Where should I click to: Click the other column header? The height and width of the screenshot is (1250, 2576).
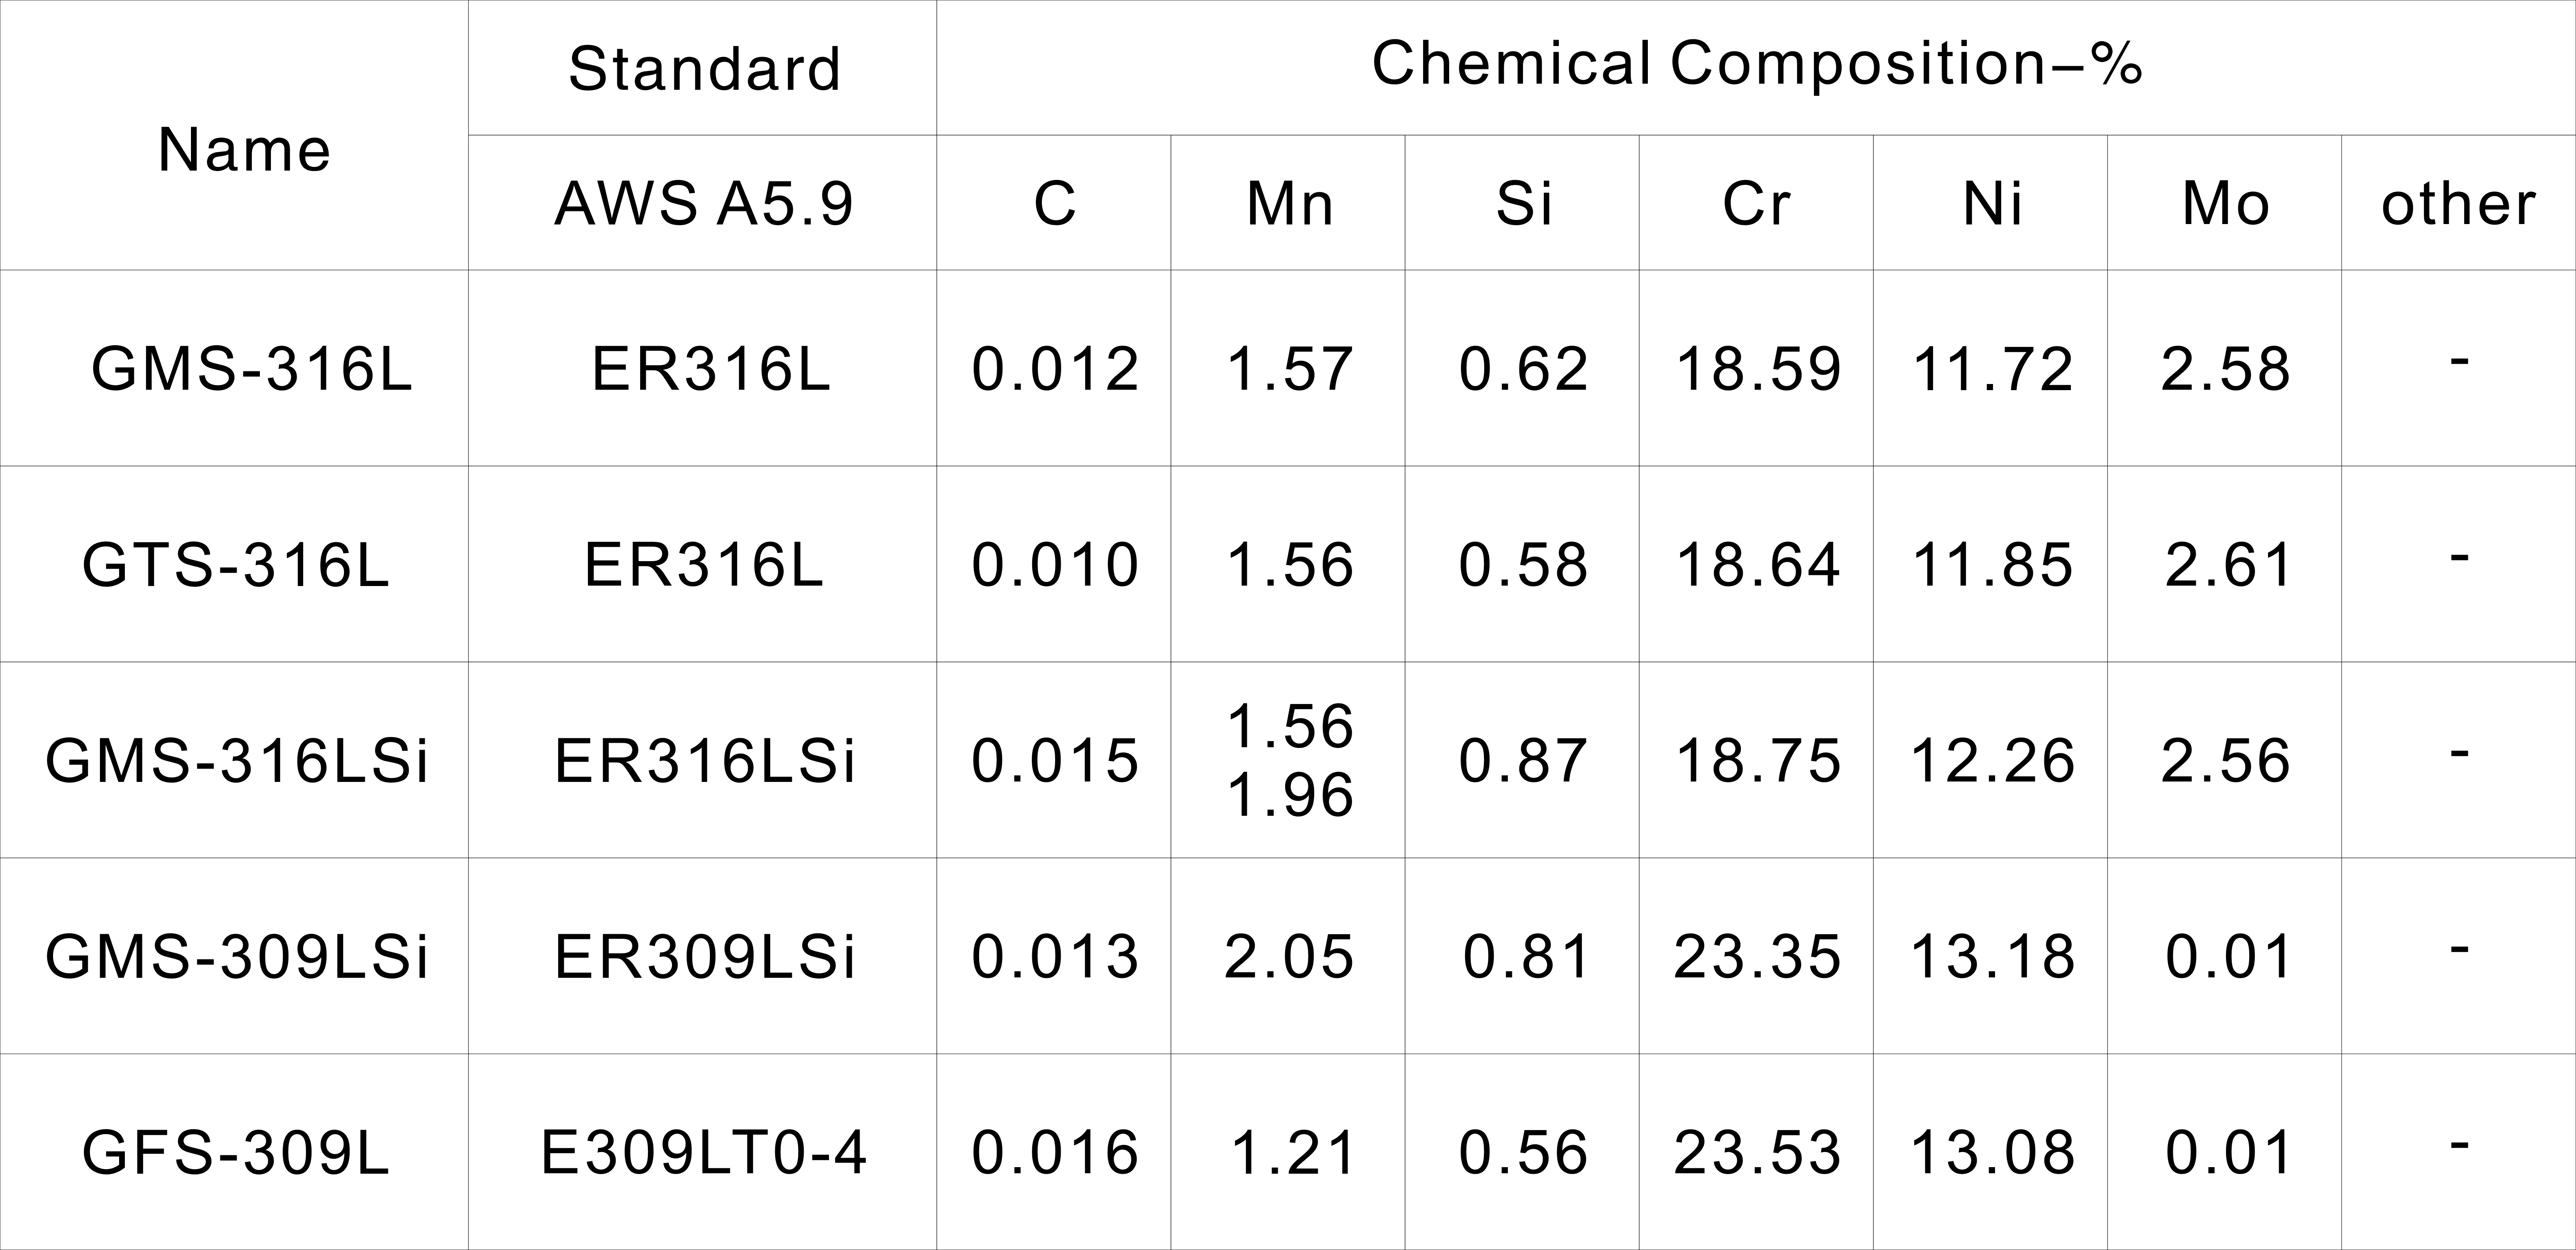point(2458,204)
